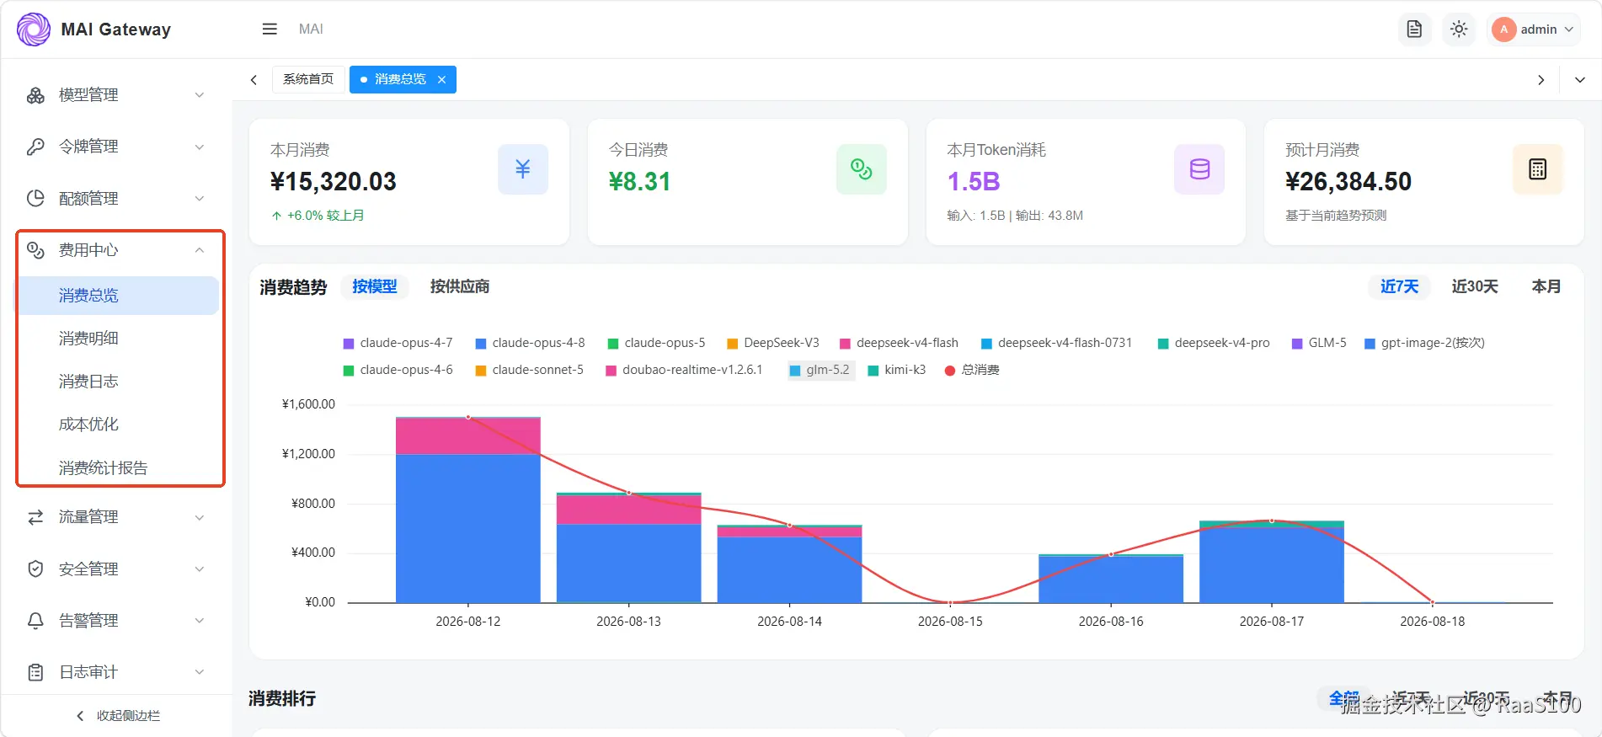Click 收起侧边栏 to collapse sidebar

(x=118, y=716)
